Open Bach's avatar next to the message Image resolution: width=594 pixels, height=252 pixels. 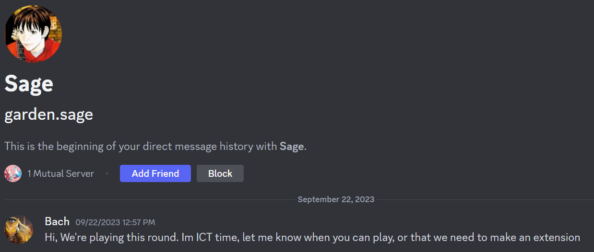point(19,229)
